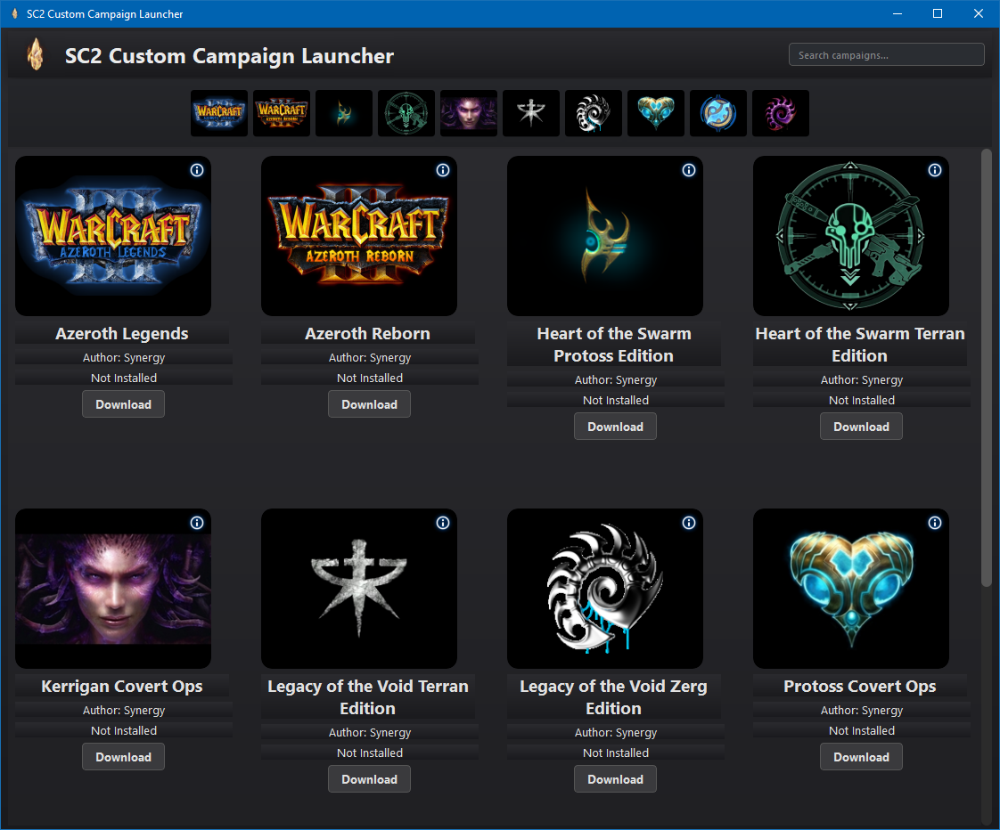Click Author: Synergy under Azeroth Reborn
Image resolution: width=1000 pixels, height=830 pixels.
pyautogui.click(x=370, y=358)
